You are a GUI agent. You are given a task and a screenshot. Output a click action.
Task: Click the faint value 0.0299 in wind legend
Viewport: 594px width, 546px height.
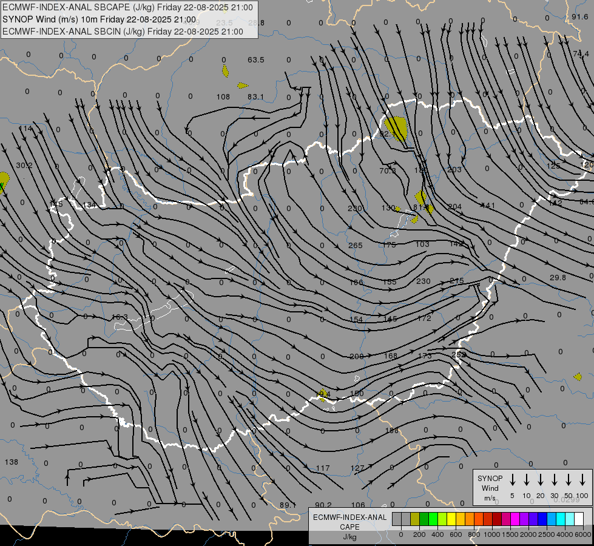567,500
